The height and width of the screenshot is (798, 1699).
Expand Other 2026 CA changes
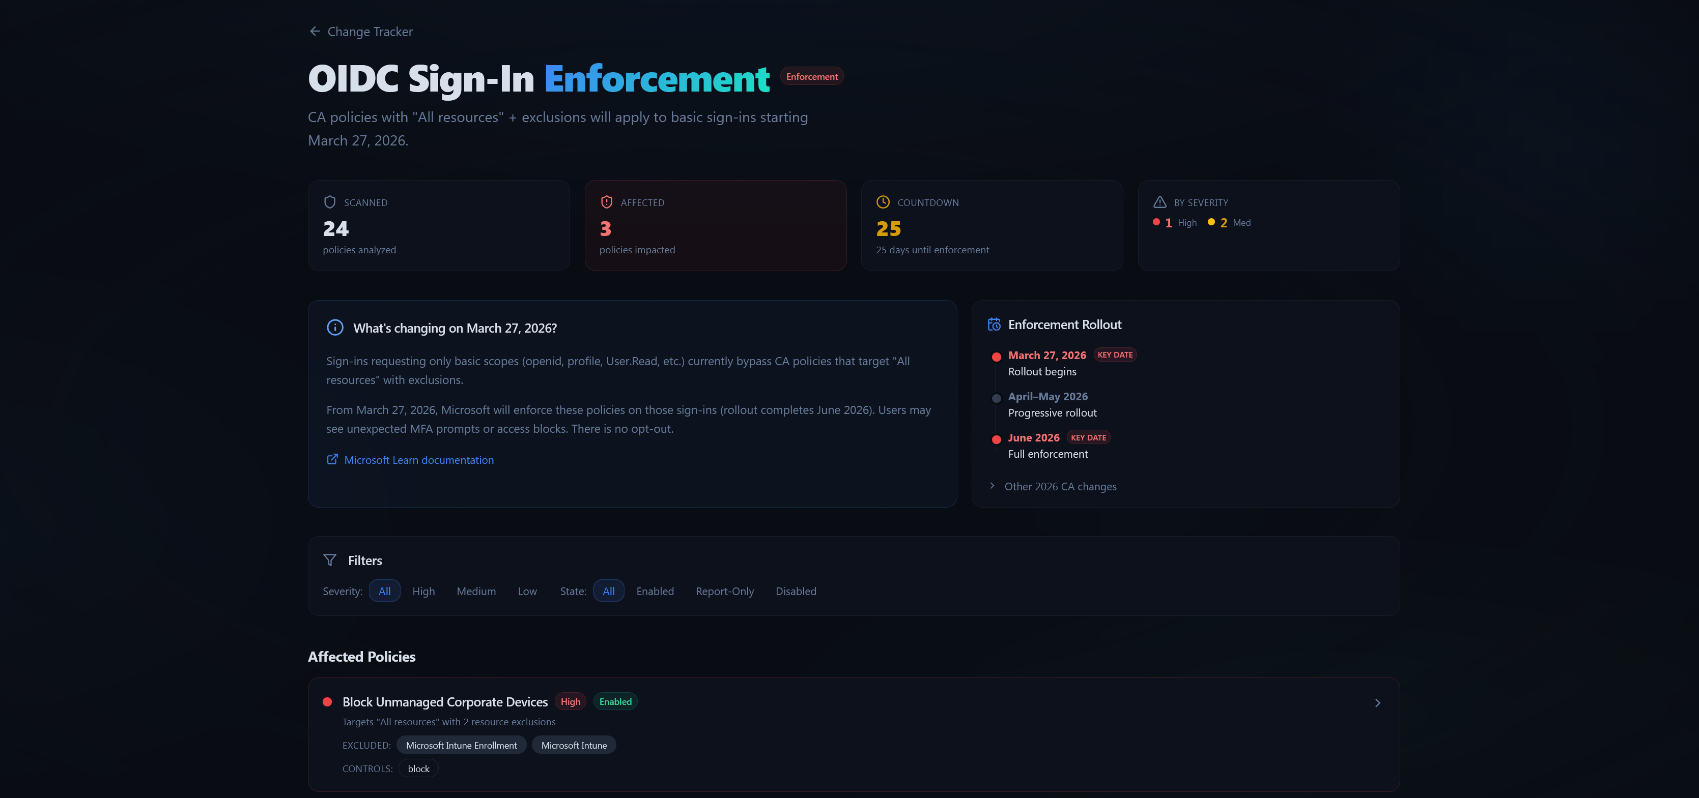(1053, 486)
